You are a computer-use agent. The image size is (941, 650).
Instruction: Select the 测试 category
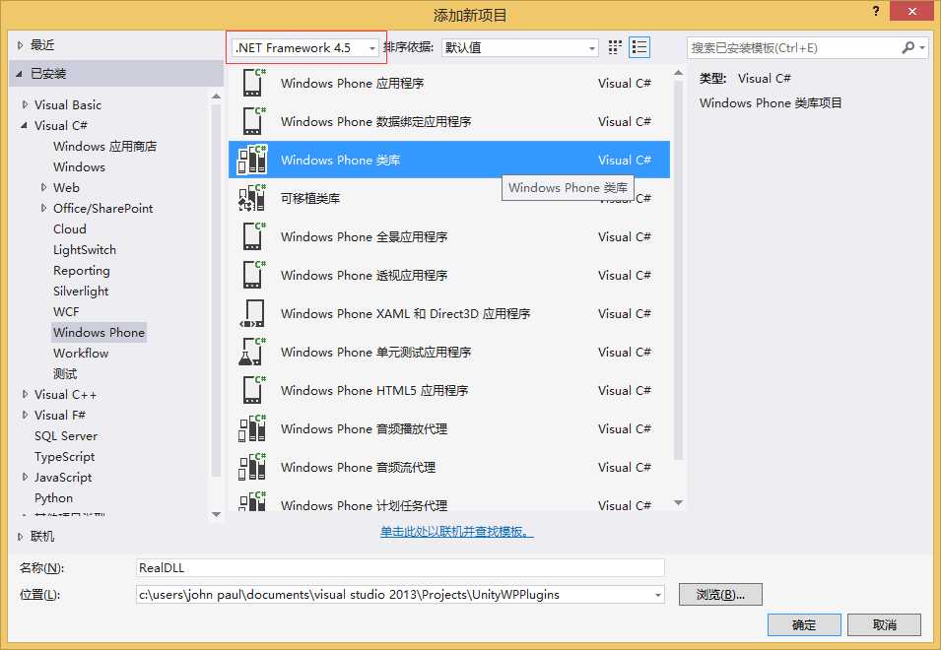coord(65,373)
